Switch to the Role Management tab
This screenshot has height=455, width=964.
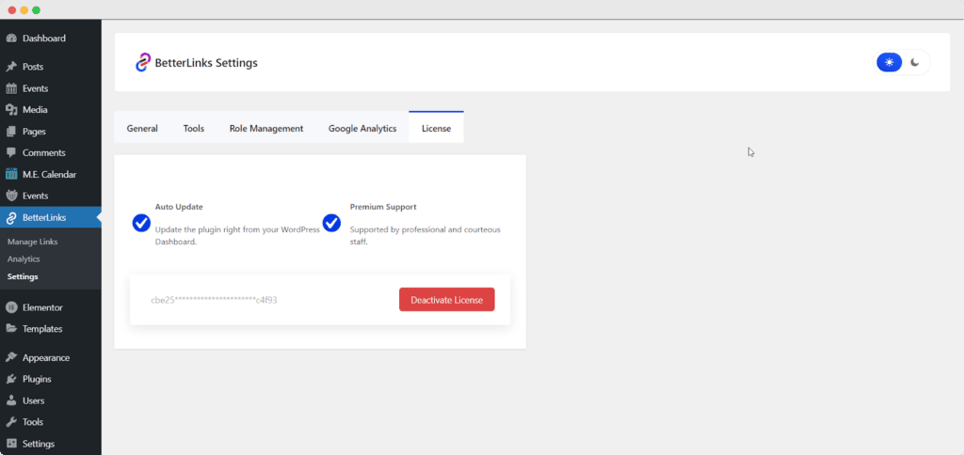coord(266,129)
